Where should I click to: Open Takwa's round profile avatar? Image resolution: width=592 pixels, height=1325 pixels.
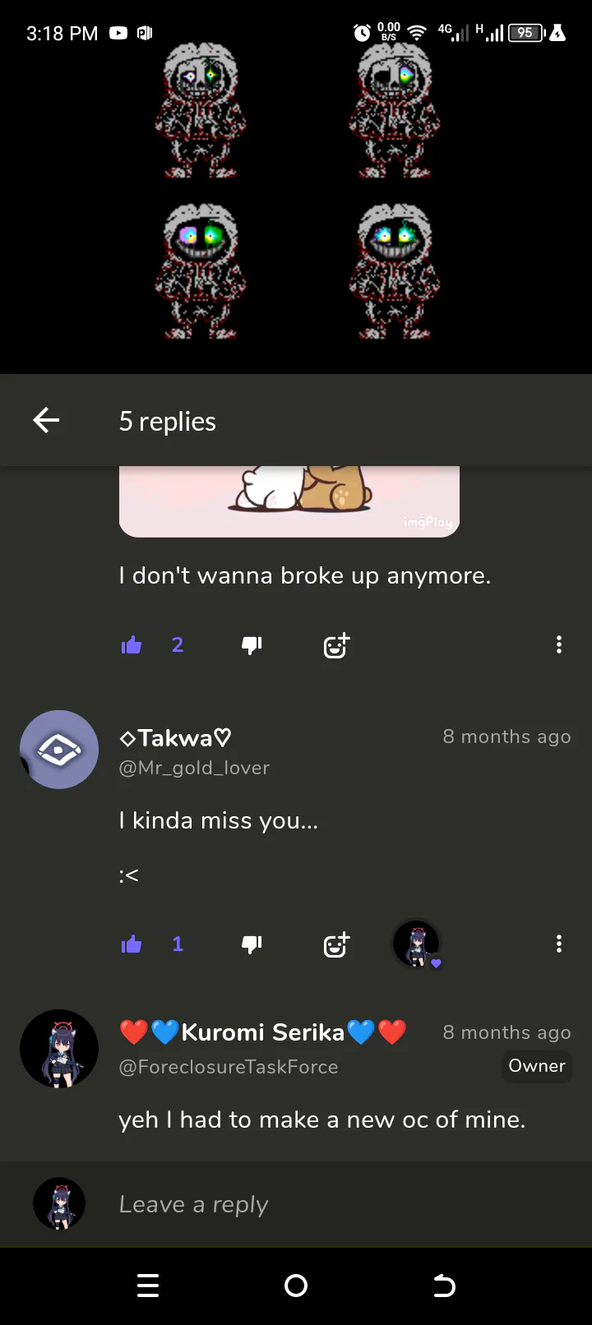coord(59,750)
